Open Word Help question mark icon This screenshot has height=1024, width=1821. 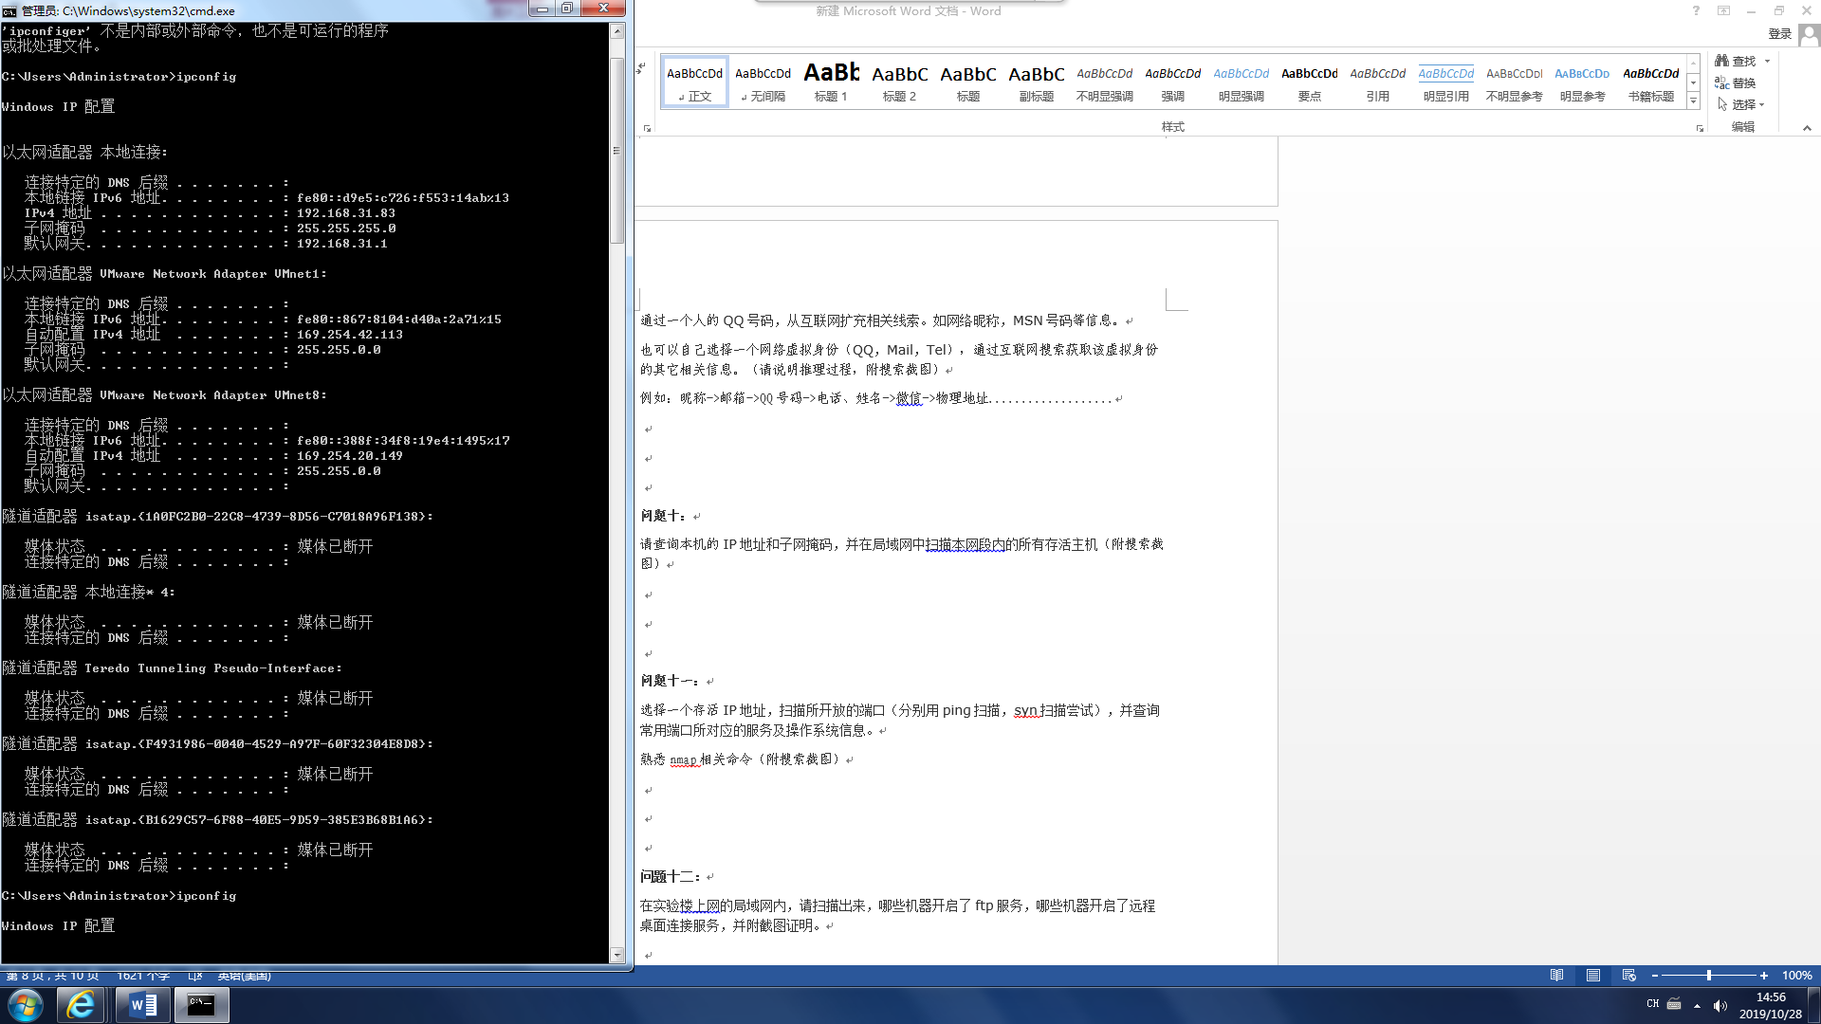coord(1696,11)
